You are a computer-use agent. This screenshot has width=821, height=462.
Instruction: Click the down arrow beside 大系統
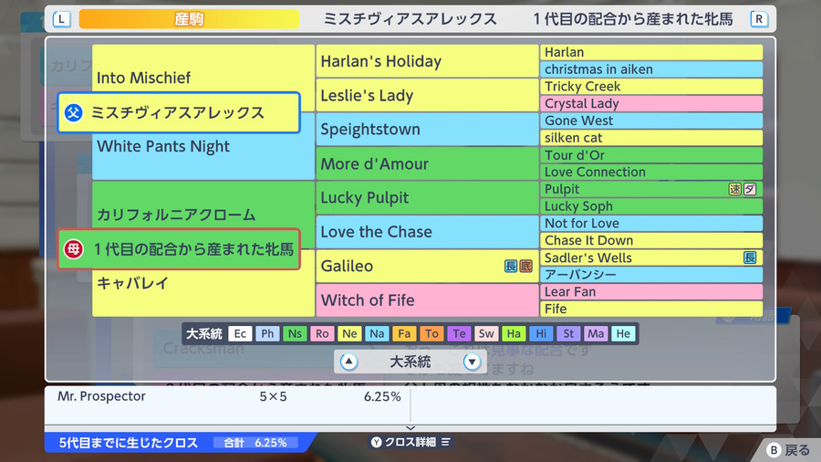click(x=472, y=362)
